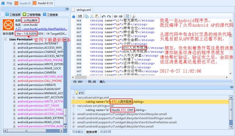Viewport: 235px width, 136px height.
Task: Switch to the huobi-0 project tab
Action: coord(23,3)
